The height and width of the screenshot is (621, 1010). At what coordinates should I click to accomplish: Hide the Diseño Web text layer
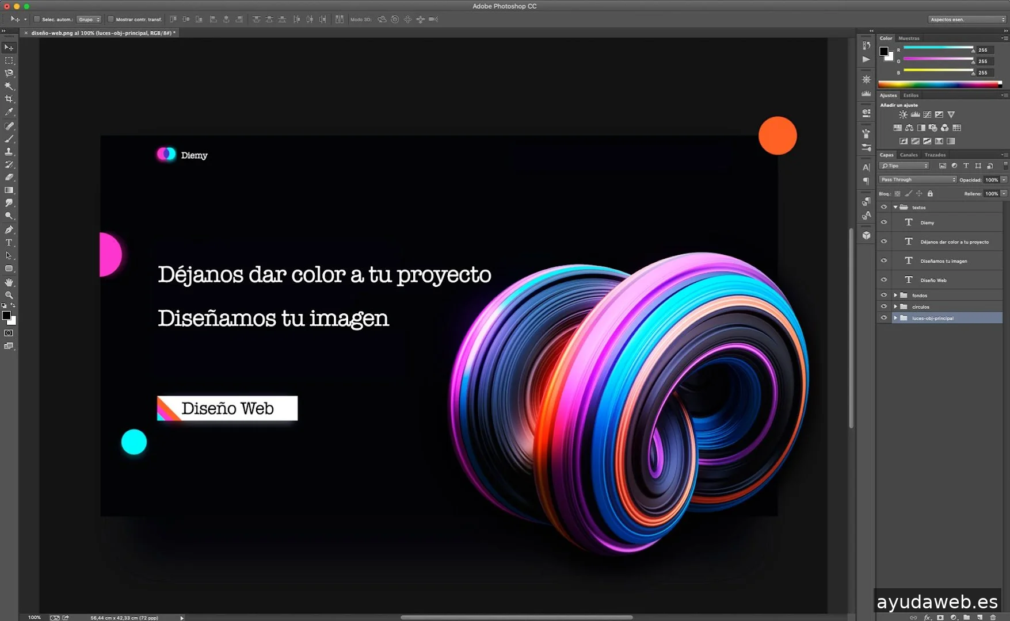tap(884, 280)
